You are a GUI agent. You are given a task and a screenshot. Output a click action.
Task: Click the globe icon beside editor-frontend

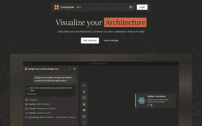[27, 104]
